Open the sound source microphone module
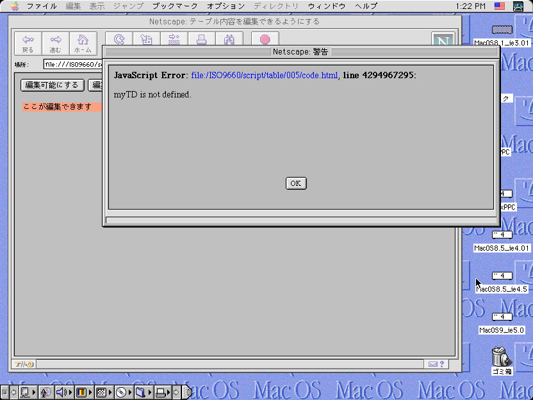This screenshot has width=533, height=400. [x=45, y=392]
